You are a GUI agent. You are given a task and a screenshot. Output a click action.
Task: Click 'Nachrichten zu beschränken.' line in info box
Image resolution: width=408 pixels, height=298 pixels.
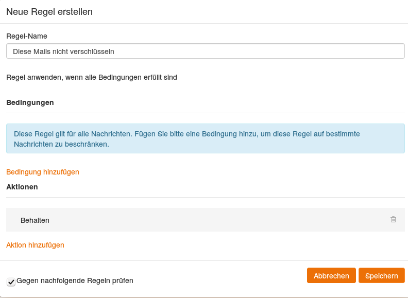(x=61, y=145)
